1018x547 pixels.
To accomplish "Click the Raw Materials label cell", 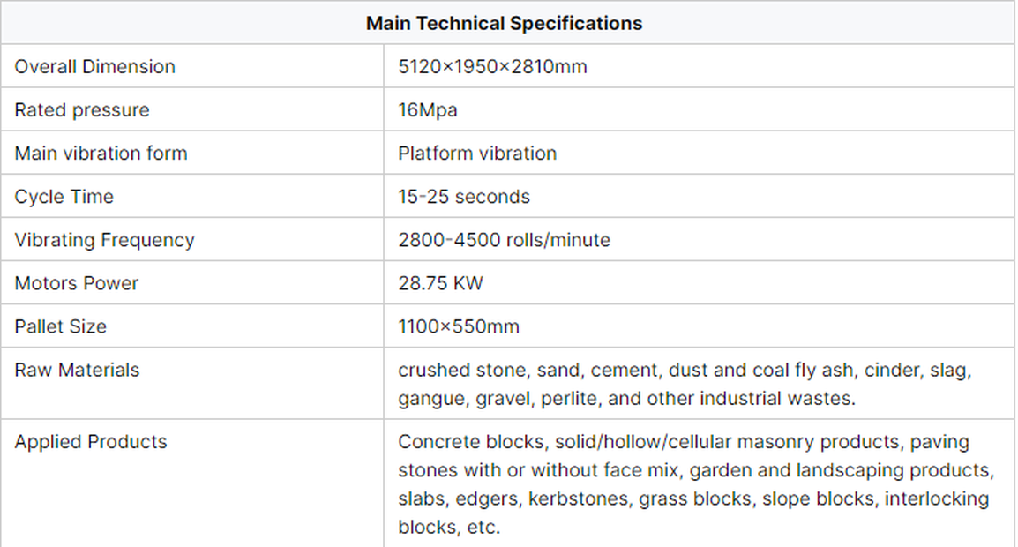I will click(77, 370).
